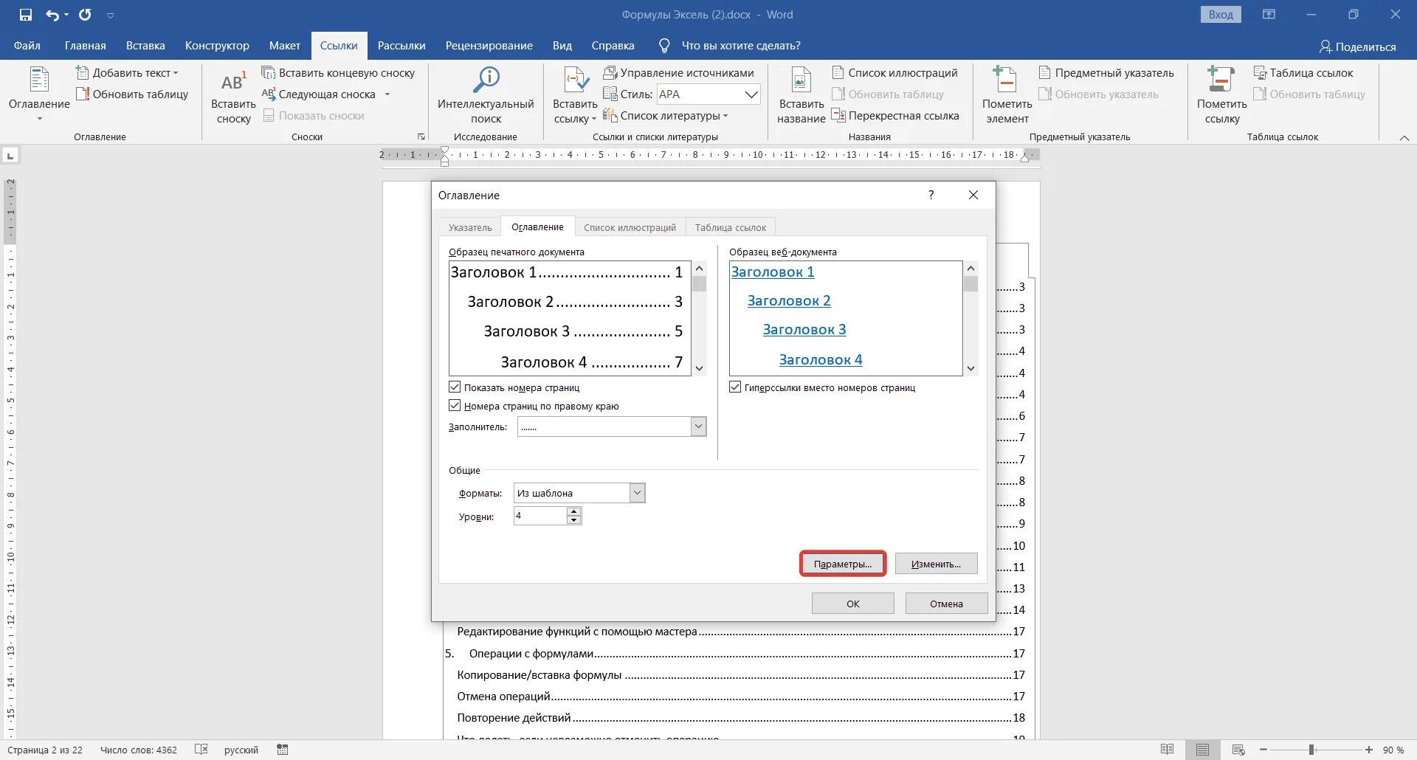Open the Макет ribbon tab
Viewport: 1417px width, 760px height.
coord(285,46)
